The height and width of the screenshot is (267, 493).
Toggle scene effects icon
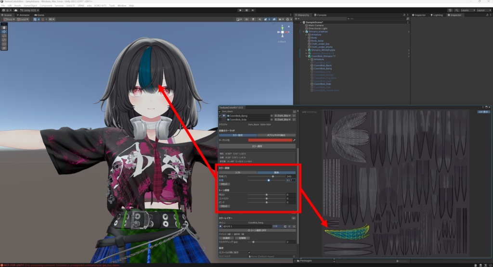point(266,19)
